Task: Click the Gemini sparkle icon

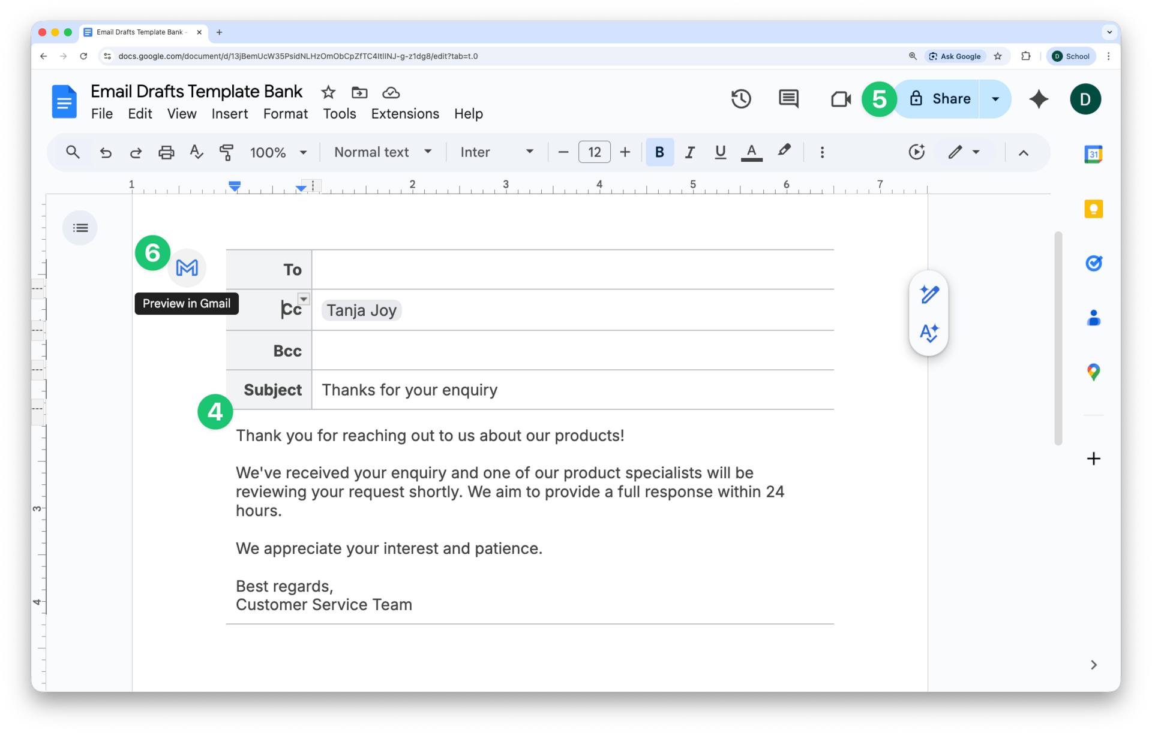Action: point(1039,99)
